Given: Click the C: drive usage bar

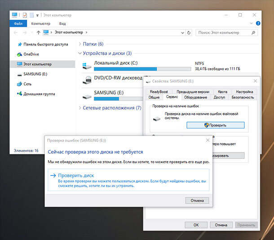Looking at the screenshot, I should (142, 69).
